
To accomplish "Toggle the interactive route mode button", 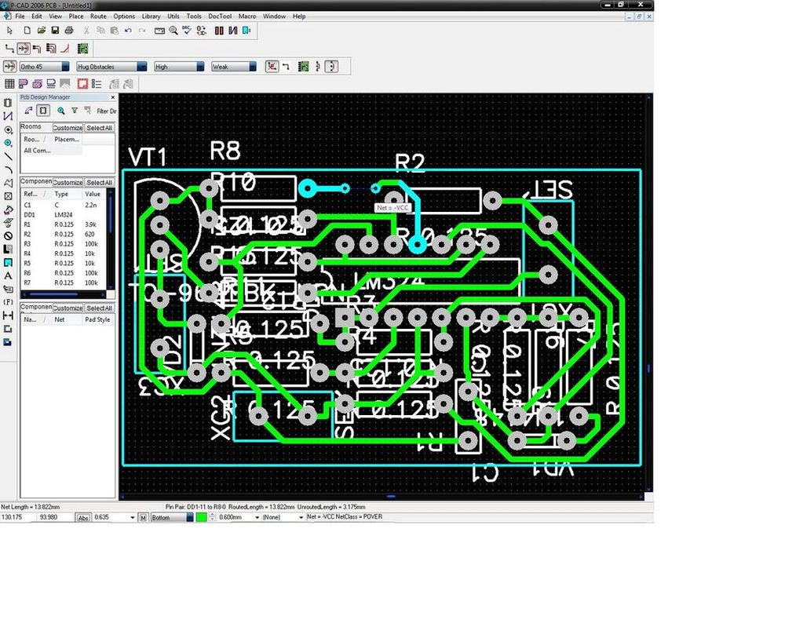I will [x=24, y=49].
